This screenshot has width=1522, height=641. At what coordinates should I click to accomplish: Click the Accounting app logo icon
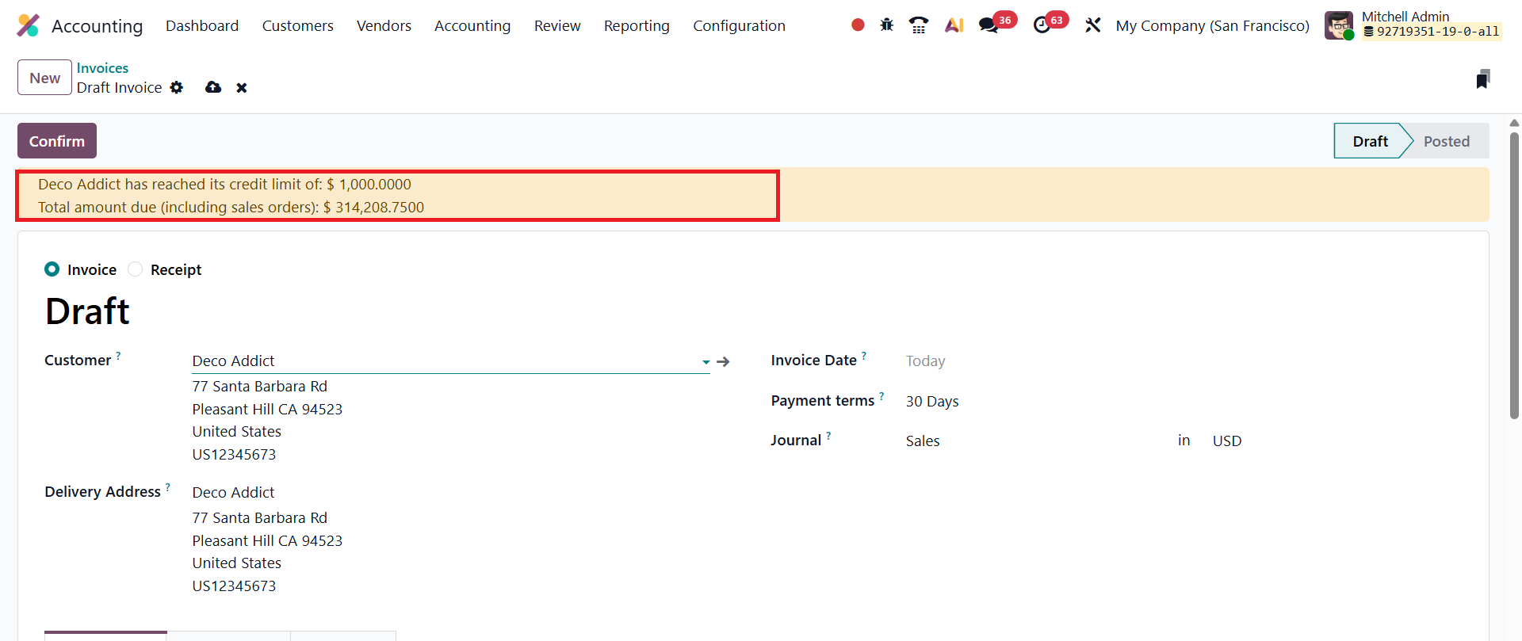pos(29,25)
